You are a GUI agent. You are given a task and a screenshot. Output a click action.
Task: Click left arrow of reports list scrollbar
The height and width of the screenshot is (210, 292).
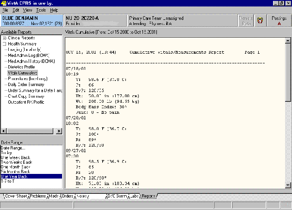(4, 131)
